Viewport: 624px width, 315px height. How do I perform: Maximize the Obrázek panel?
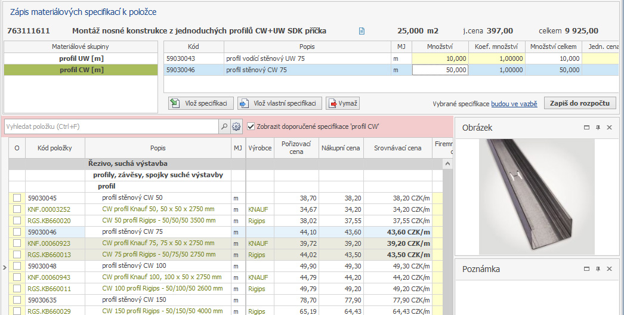(587, 128)
